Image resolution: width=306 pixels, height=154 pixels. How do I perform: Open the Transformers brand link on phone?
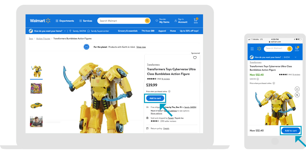[x=255, y=62]
